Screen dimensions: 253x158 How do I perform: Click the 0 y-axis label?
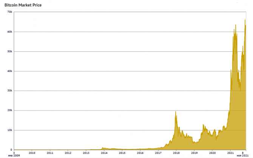tap(11, 150)
